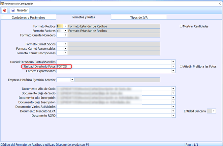Click the Documento RGPD field
Screen dimensions: 223x146
[114, 116]
